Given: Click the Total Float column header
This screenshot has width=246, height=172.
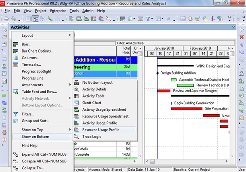Looking at the screenshot, I should pyautogui.click(x=123, y=51).
